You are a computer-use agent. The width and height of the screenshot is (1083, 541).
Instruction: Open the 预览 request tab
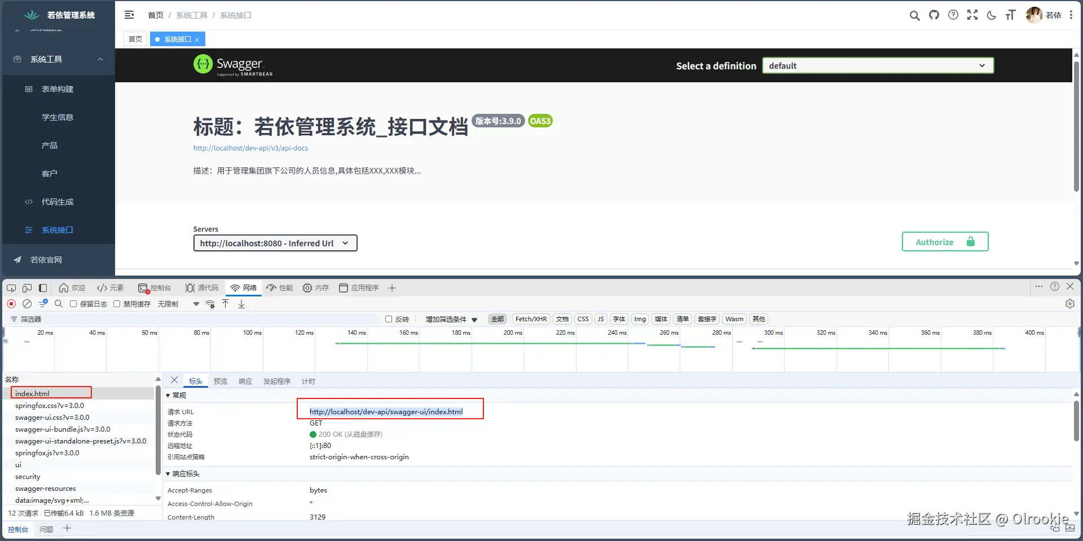pos(221,382)
